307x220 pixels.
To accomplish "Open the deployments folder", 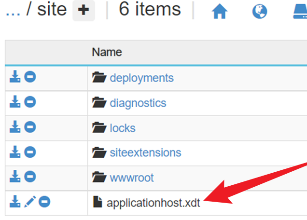I will pos(141,78).
